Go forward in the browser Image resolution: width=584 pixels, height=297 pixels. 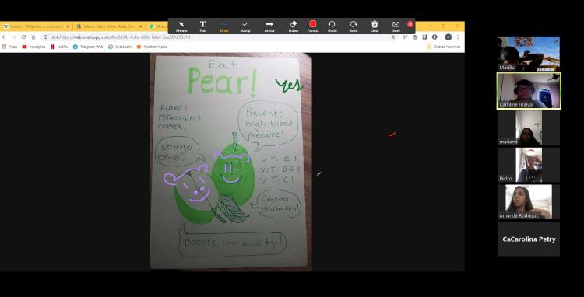[x=14, y=37]
